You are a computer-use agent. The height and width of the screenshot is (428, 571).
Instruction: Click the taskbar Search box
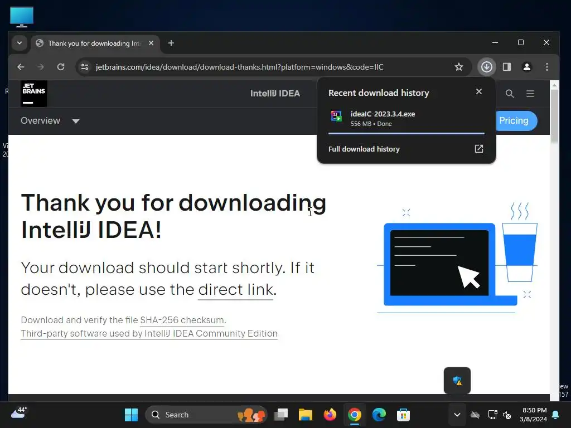206,415
